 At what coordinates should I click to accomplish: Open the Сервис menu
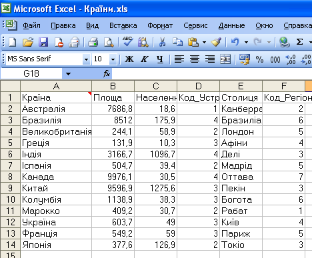coord(195,25)
